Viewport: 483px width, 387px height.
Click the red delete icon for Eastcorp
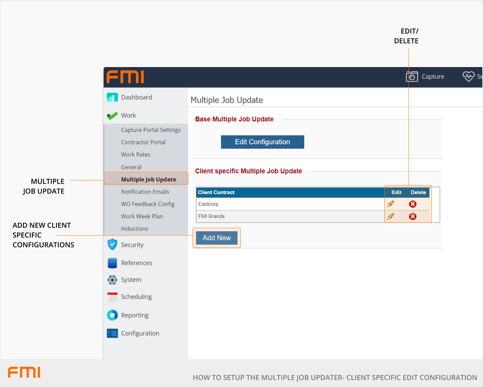413,204
